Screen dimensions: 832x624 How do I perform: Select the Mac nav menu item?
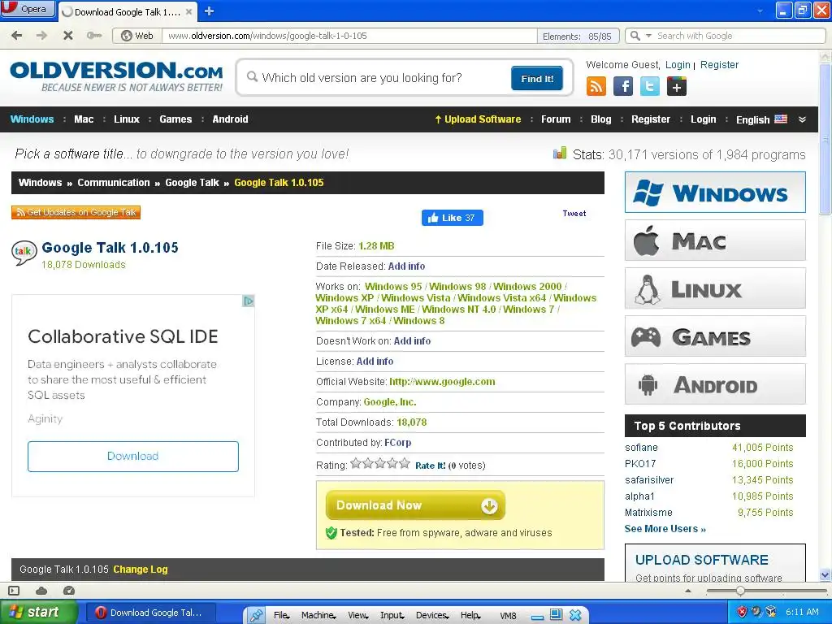pyautogui.click(x=84, y=119)
